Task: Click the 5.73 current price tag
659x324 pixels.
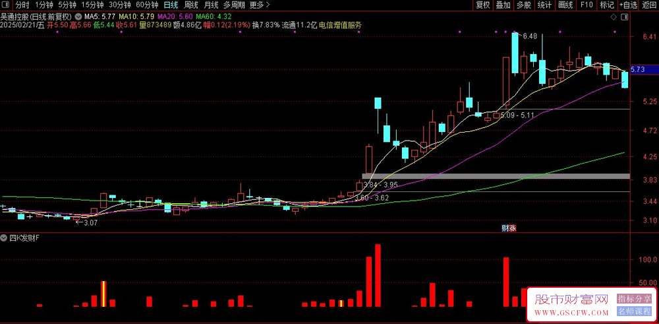Action: (645, 69)
